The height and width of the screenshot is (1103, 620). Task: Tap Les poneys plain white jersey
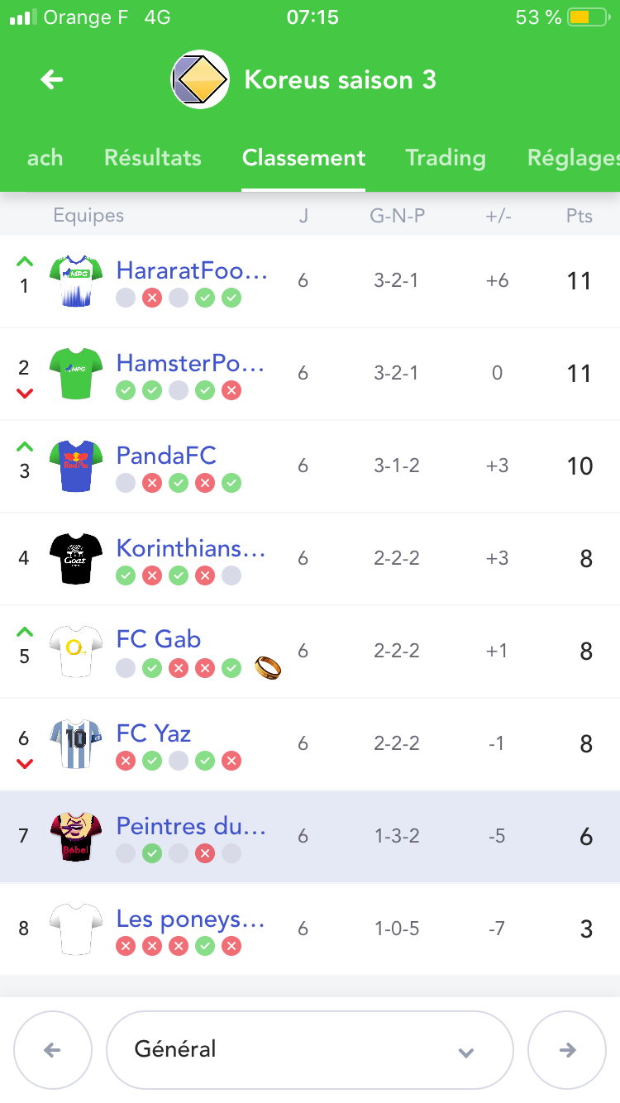76,929
